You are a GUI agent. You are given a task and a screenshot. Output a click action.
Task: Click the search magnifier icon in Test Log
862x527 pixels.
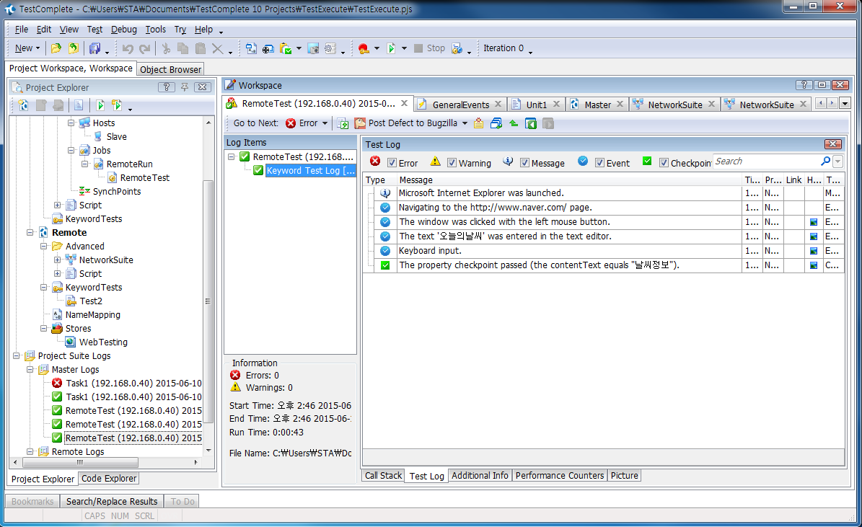825,161
